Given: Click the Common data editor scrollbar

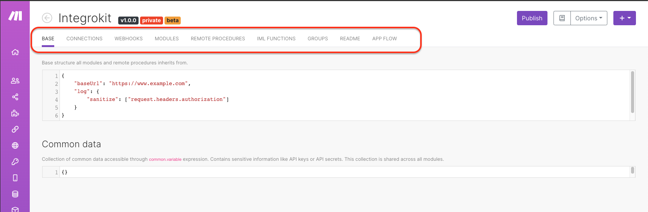Looking at the screenshot, I should click(633, 171).
